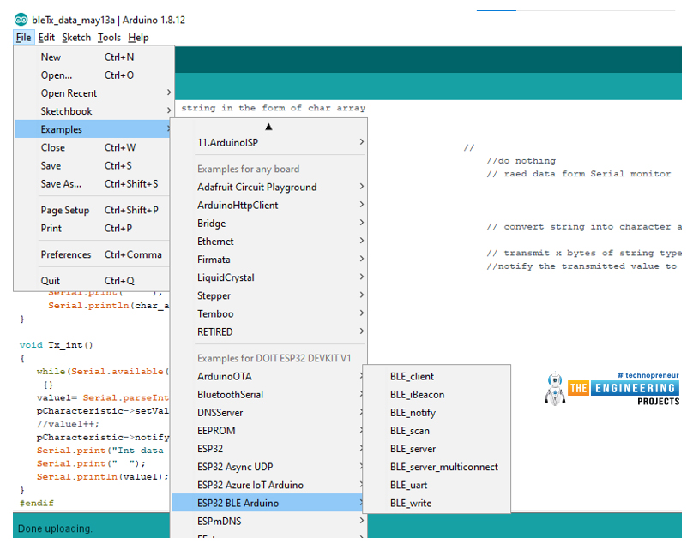Image resolution: width=699 pixels, height=549 pixels.
Task: Click the '//do nothing' comment in editor
Action: (x=521, y=161)
